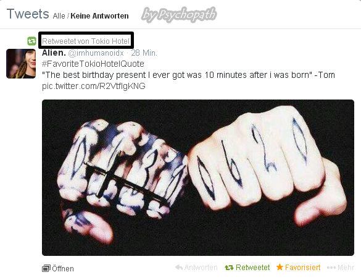Expand the tweet with Öffnen
Viewport: 361px width, 280px height.
point(58,268)
